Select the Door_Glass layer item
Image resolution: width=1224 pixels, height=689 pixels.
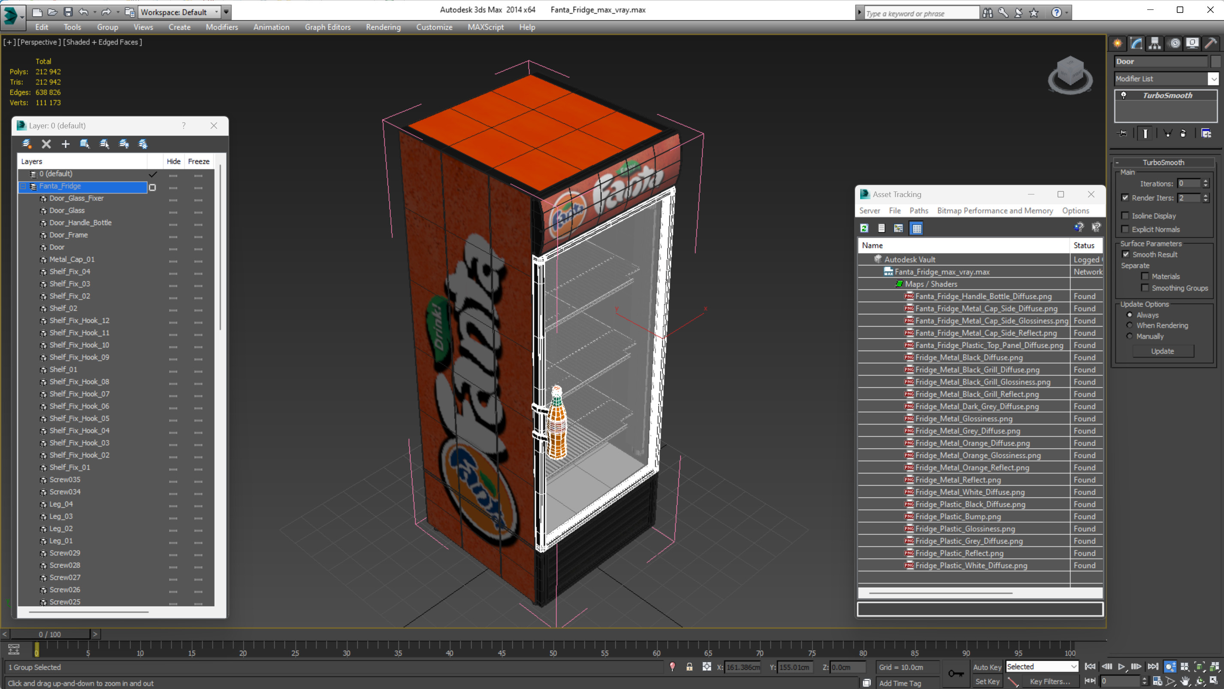click(67, 210)
